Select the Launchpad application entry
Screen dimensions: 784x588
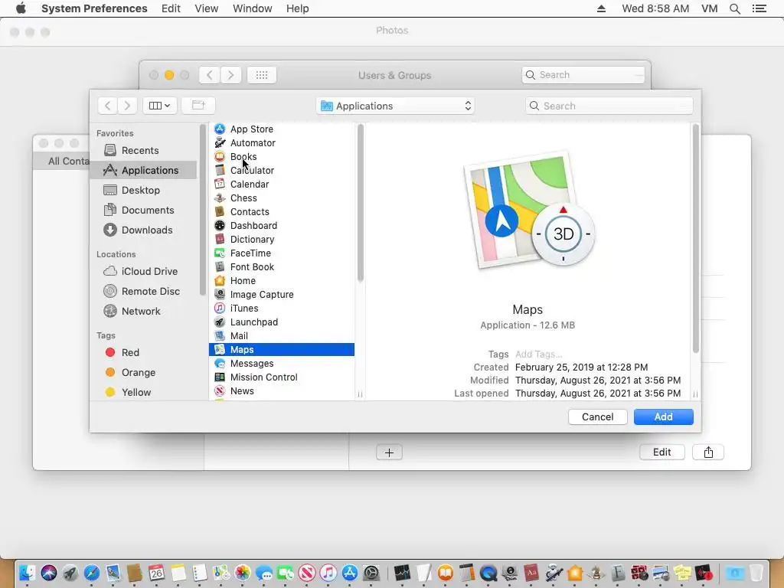[282, 322]
